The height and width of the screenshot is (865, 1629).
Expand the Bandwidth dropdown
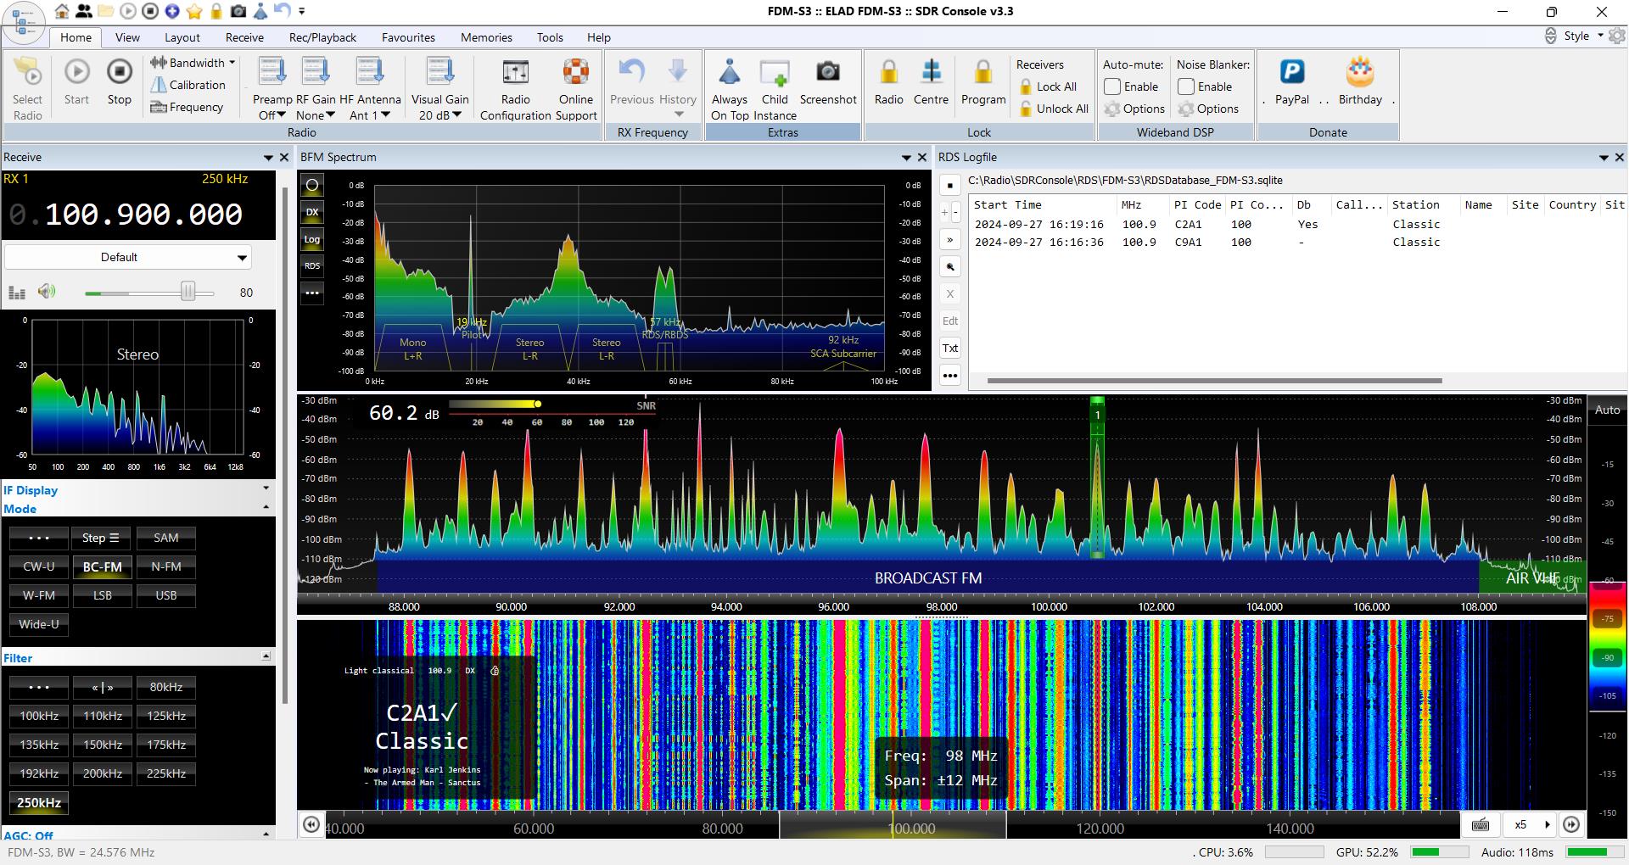tap(194, 63)
